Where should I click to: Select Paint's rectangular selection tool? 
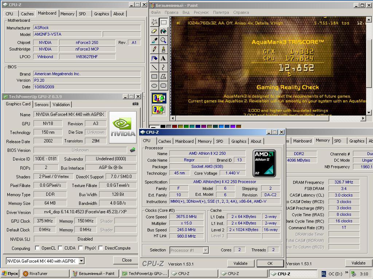pyautogui.click(x=164, y=22)
